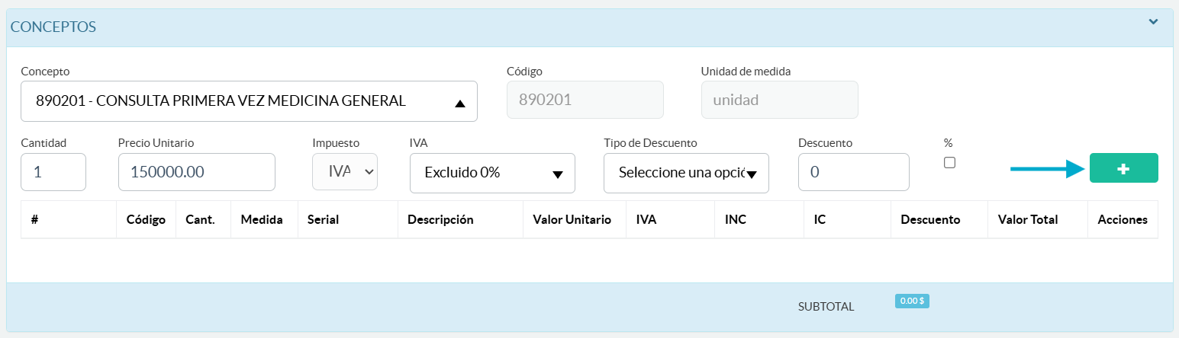Image resolution: width=1179 pixels, height=338 pixels.
Task: Click the Unidad de medida field
Action: click(779, 100)
